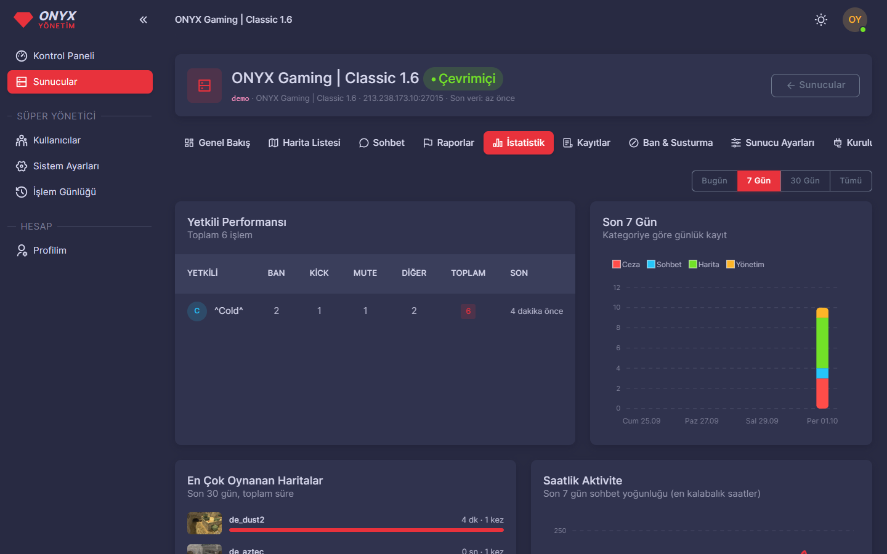Open Profilim page
The width and height of the screenshot is (887, 554).
[80, 251]
